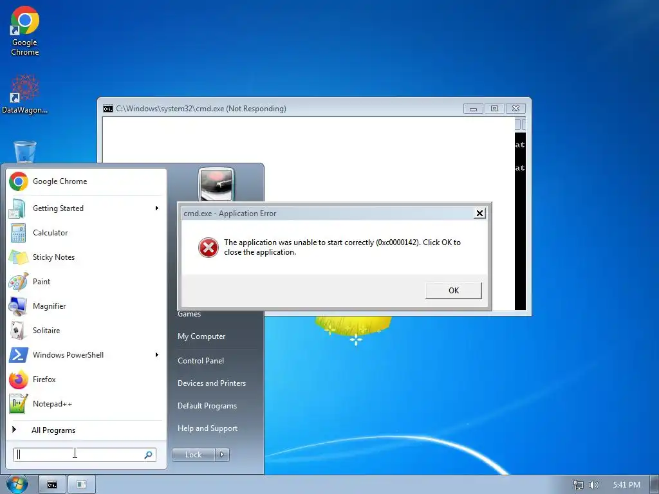Open My Computer from Start menu

[201, 336]
